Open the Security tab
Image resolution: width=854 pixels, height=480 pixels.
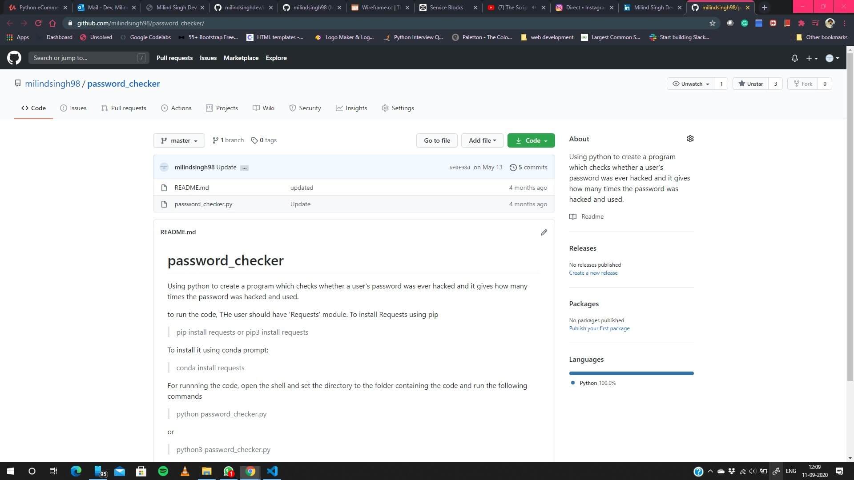pos(305,108)
